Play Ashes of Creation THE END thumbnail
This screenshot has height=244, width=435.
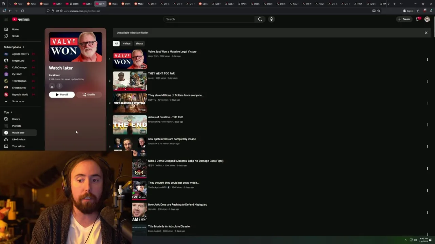point(130,125)
